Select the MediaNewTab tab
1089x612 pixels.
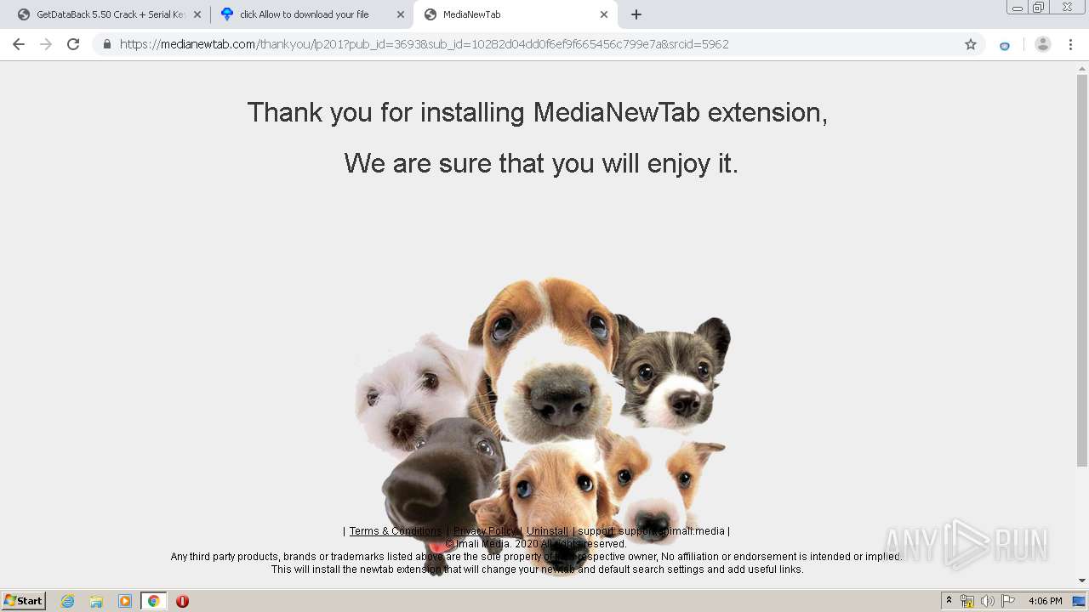(515, 14)
